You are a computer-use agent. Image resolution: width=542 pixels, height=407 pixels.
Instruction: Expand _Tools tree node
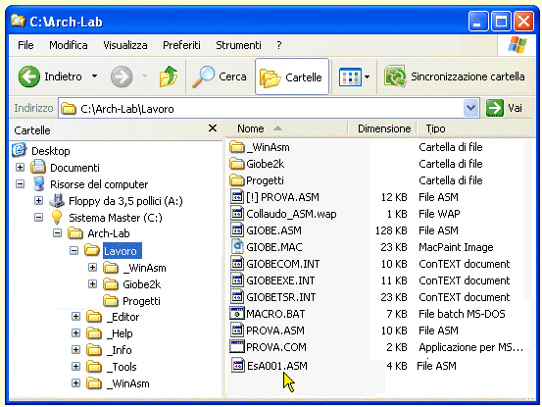click(75, 366)
